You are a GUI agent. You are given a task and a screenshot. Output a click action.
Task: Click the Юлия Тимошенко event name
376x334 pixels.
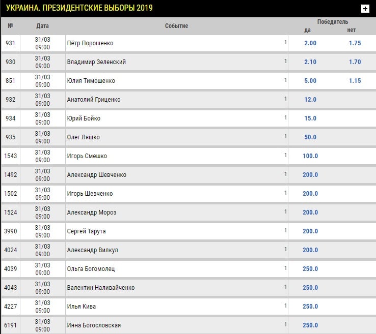[91, 81]
